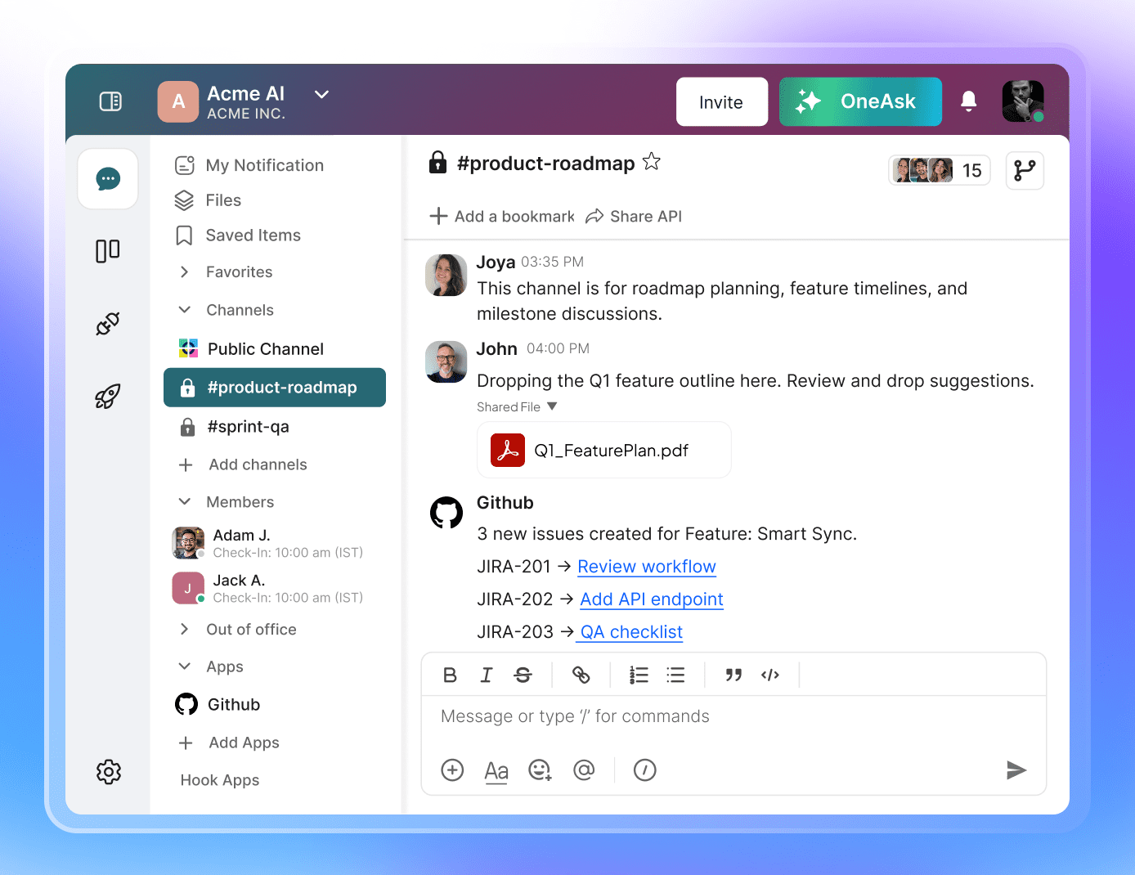Viewport: 1135px width, 875px height.
Task: Send the message with the arrow icon
Action: pos(1016,770)
